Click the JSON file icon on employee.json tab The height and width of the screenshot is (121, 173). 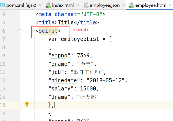pos(86,5)
